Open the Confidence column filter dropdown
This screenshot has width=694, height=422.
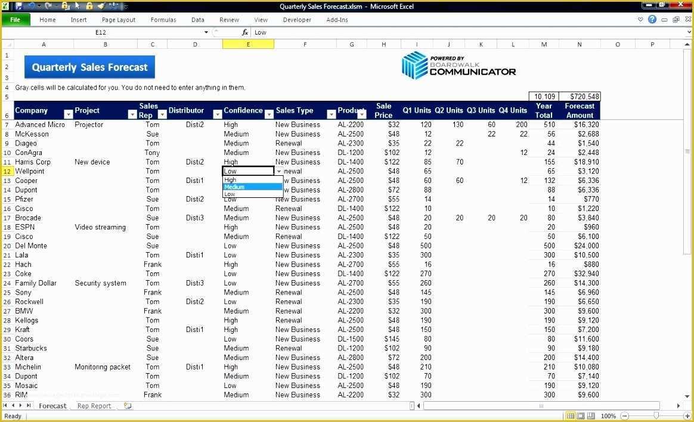click(269, 114)
